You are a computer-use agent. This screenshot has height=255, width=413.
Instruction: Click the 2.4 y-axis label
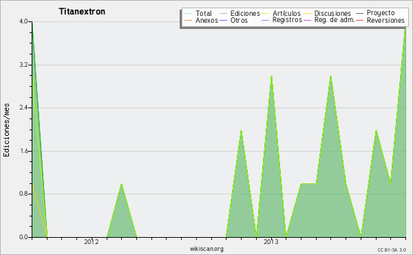point(23,108)
